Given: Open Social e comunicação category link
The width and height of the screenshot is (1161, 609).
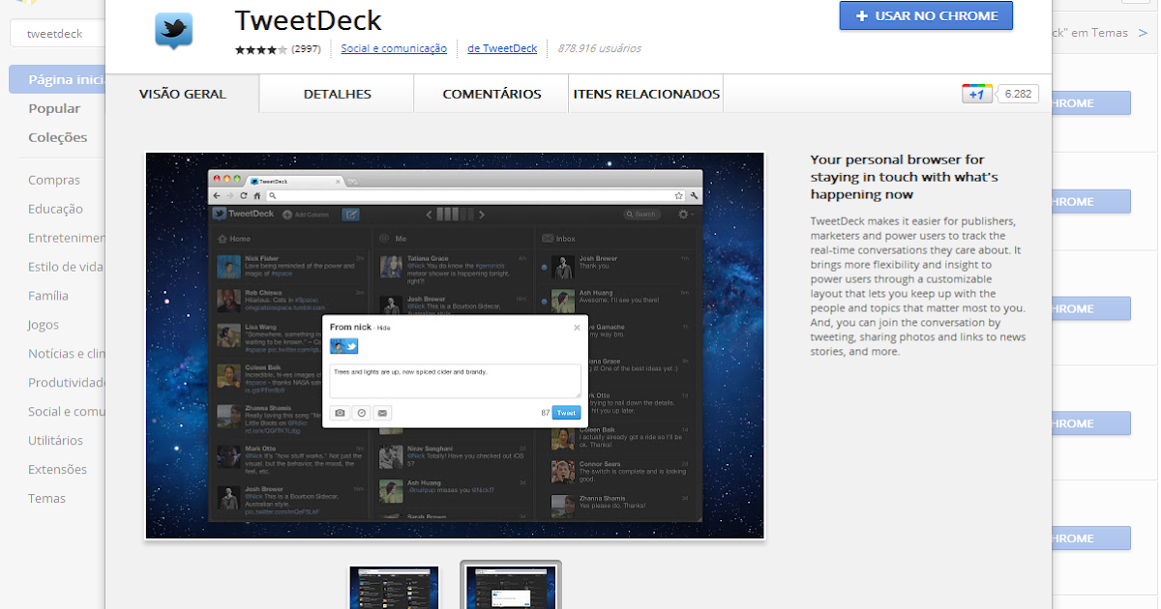Looking at the screenshot, I should click(394, 48).
